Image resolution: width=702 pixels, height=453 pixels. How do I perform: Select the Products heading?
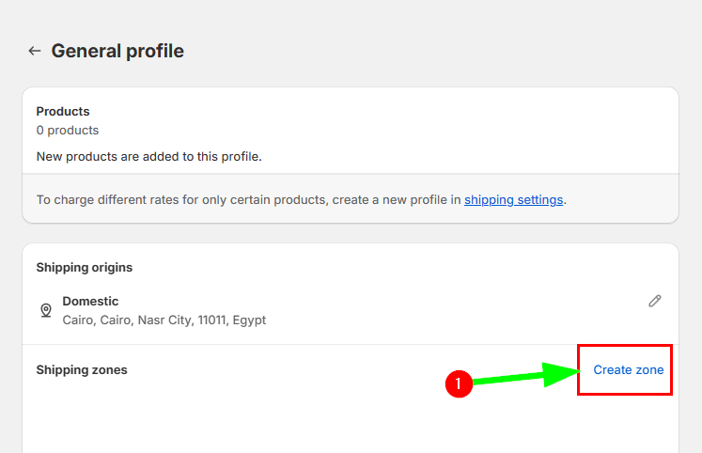pyautogui.click(x=63, y=111)
